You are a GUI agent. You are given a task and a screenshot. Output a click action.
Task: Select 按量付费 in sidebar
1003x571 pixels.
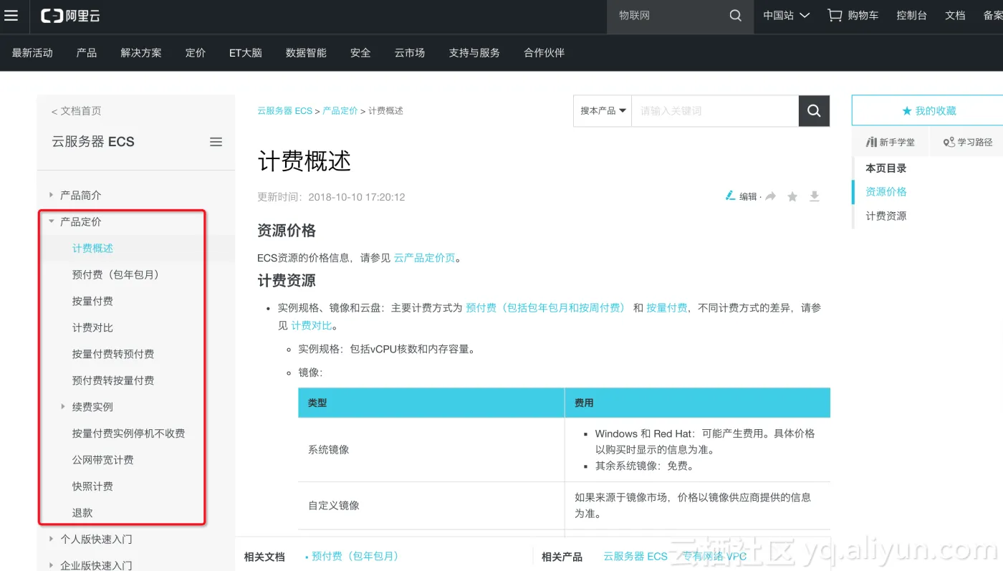(x=92, y=301)
